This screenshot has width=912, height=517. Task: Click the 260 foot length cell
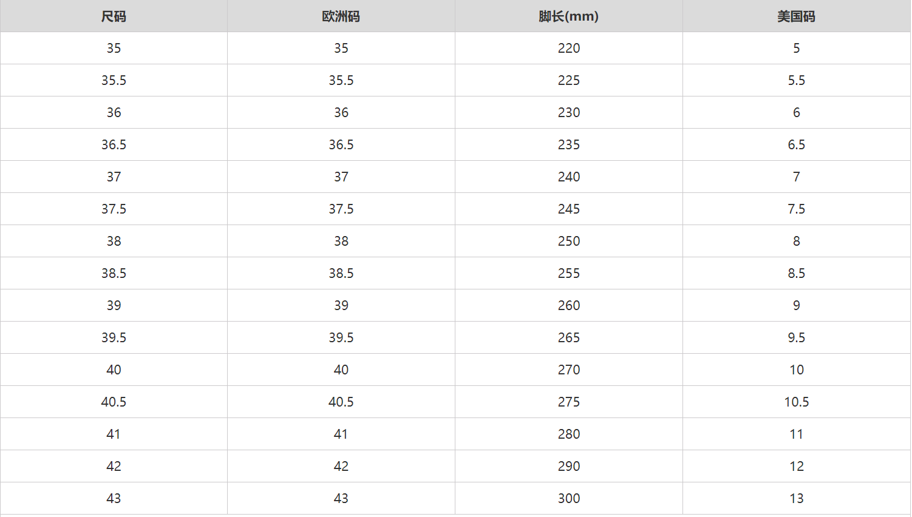click(568, 305)
